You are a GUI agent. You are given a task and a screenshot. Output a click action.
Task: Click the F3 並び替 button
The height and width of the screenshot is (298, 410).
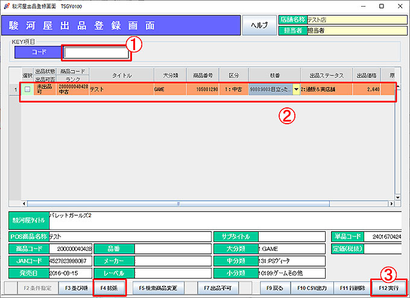(x=76, y=288)
